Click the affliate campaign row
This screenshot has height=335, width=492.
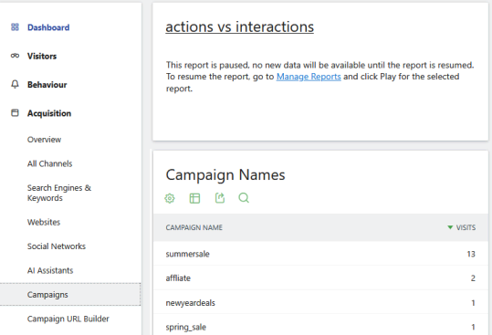click(320, 277)
